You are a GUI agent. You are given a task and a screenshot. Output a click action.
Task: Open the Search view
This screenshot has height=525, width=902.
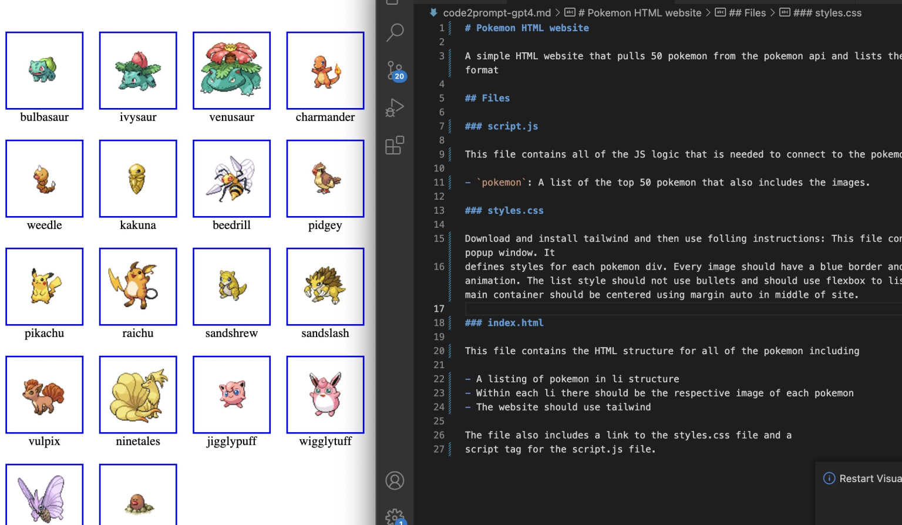tap(394, 33)
